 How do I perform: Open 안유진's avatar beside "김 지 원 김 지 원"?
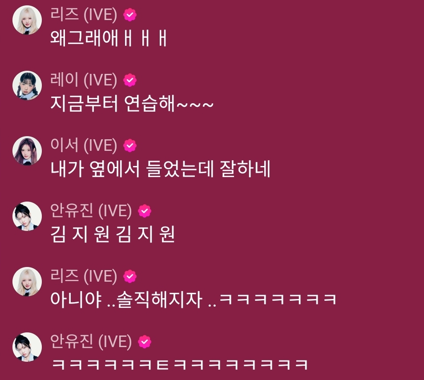pyautogui.click(x=27, y=216)
